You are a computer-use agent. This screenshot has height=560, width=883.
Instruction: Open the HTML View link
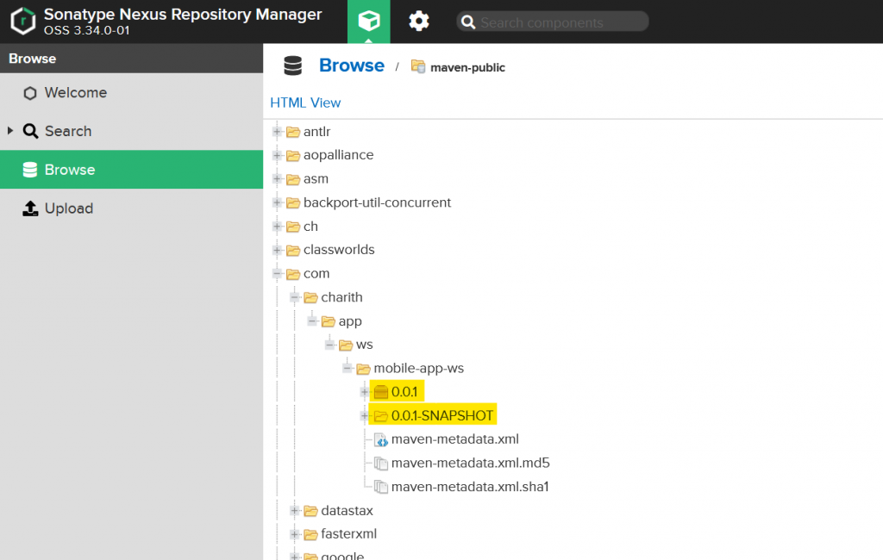(305, 103)
